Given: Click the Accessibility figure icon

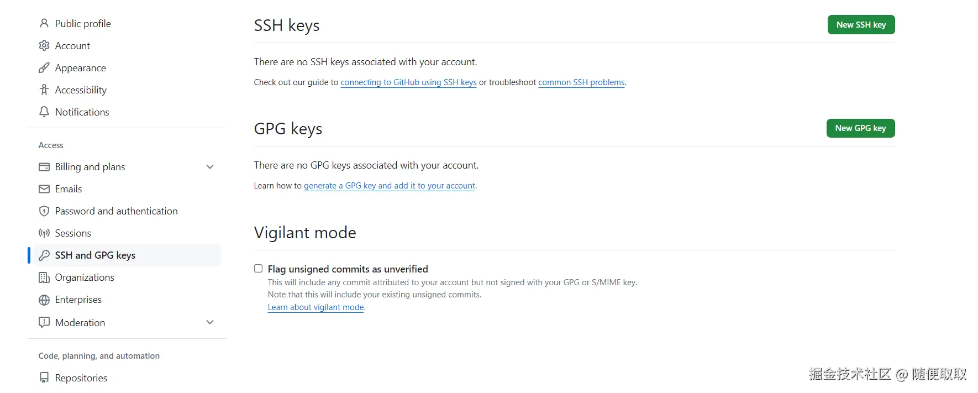Looking at the screenshot, I should 44,90.
